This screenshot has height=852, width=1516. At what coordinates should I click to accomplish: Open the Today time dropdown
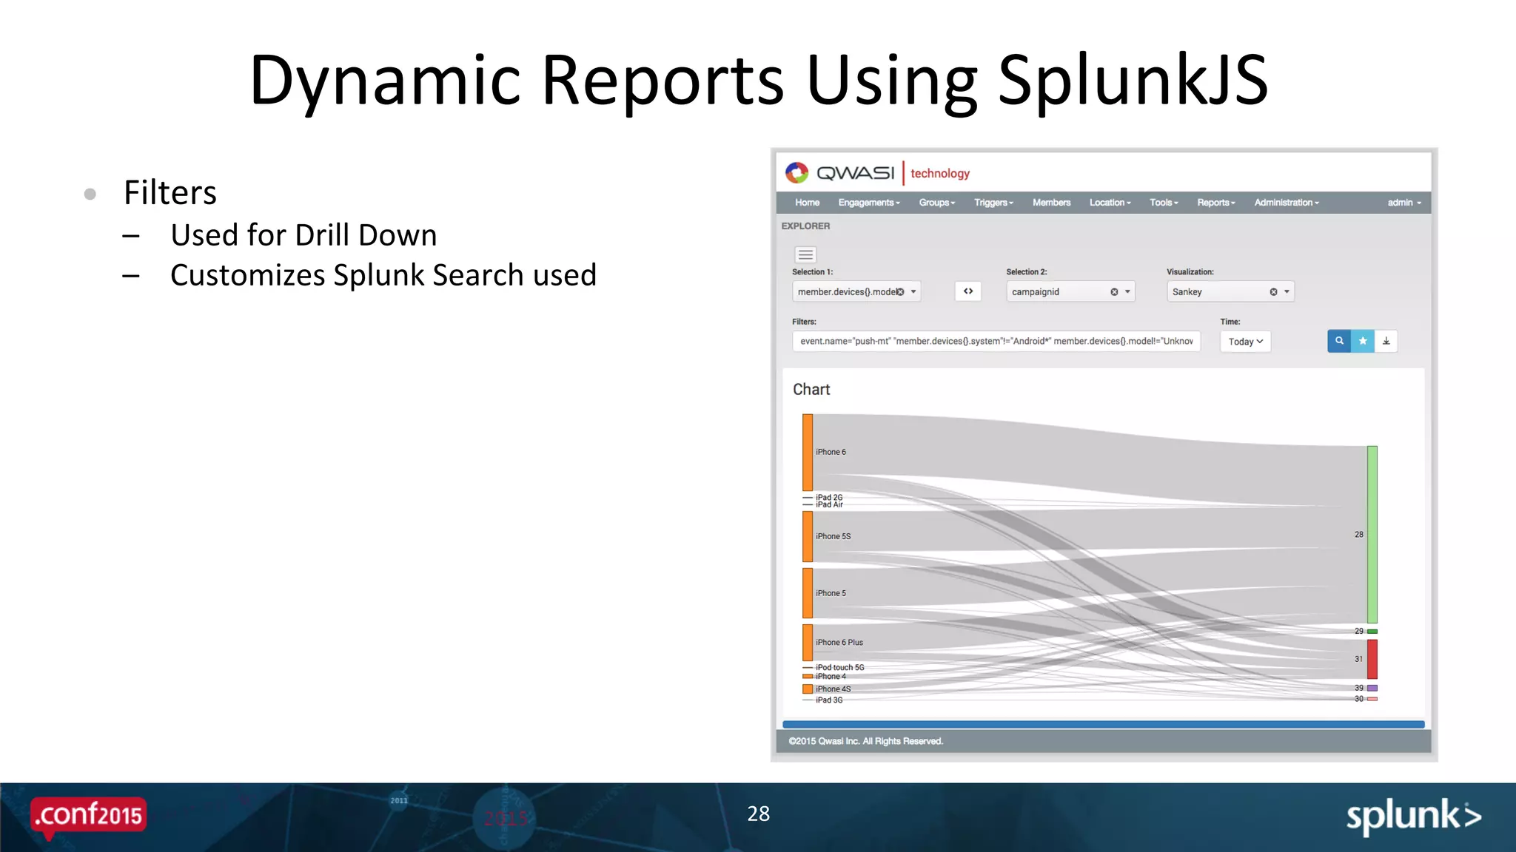[1246, 342]
